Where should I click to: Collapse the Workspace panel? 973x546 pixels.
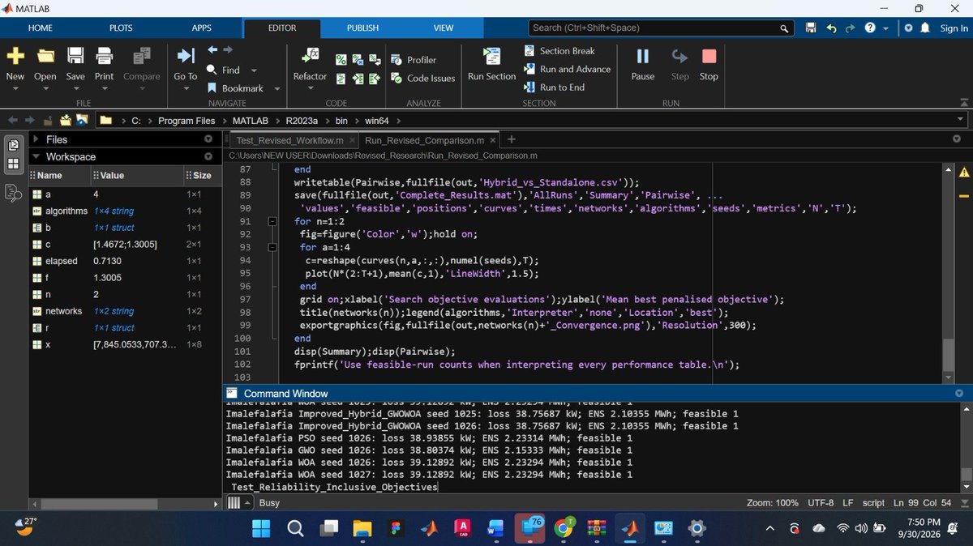pos(36,156)
